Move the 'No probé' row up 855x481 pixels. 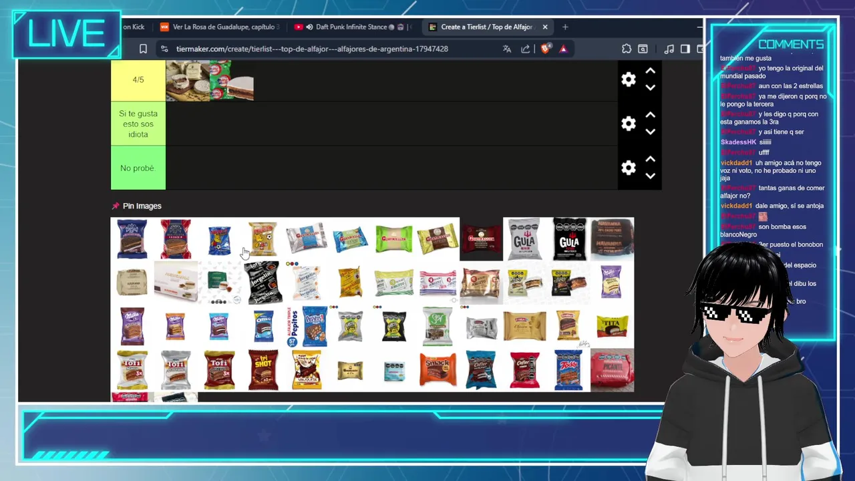coord(650,159)
